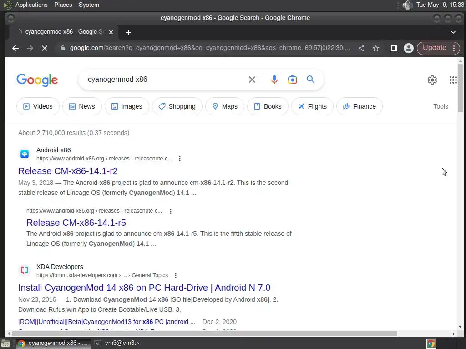The height and width of the screenshot is (349, 466).
Task: Open Release CM-x86-14.1-r5 result
Action: pos(76,223)
